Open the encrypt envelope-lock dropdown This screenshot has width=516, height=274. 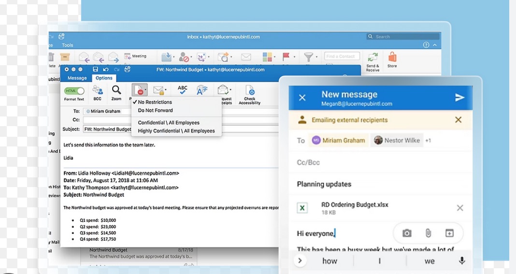[x=159, y=90]
